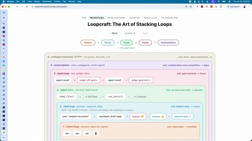This screenshot has height=141, width=252.
Task: Click the browser forward arrow
Action: pos(22,7)
